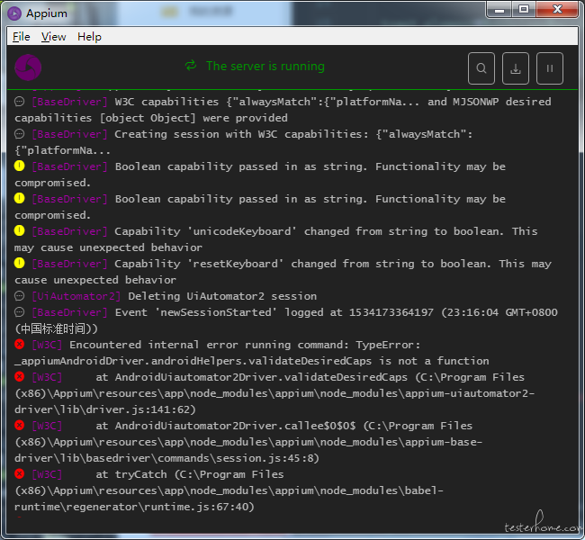The image size is (585, 540).
Task: Open the View menu
Action: pyautogui.click(x=53, y=37)
